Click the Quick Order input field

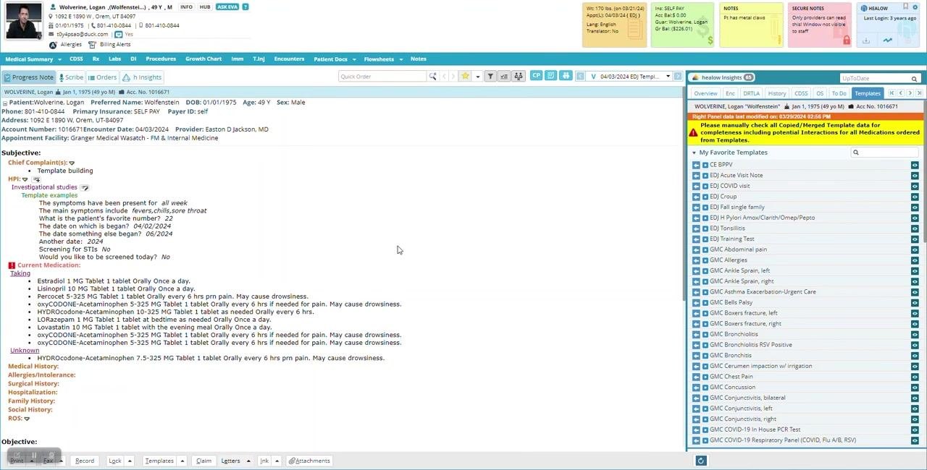coord(382,77)
